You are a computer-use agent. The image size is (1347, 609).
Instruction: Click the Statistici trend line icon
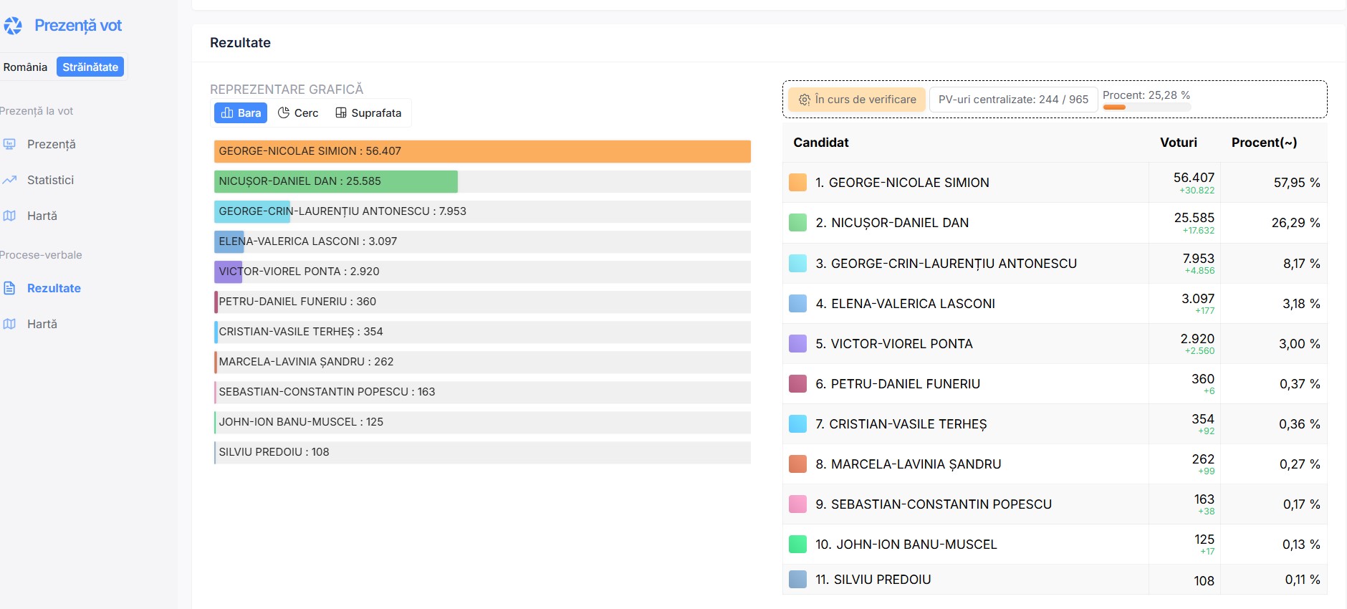(9, 180)
